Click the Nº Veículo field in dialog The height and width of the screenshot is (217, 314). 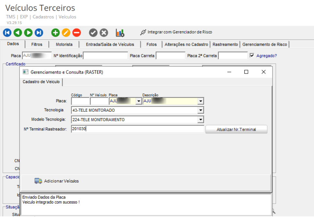99,101
